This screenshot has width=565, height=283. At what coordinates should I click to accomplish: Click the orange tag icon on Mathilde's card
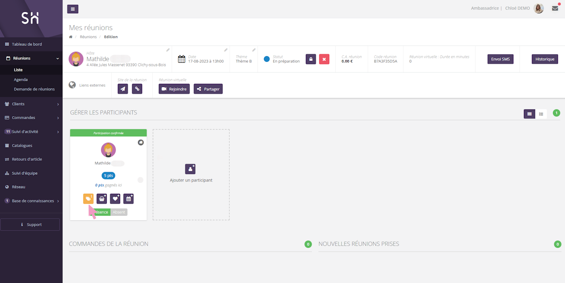coord(88,199)
